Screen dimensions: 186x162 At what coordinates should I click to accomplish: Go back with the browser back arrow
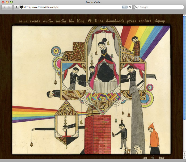5,7
